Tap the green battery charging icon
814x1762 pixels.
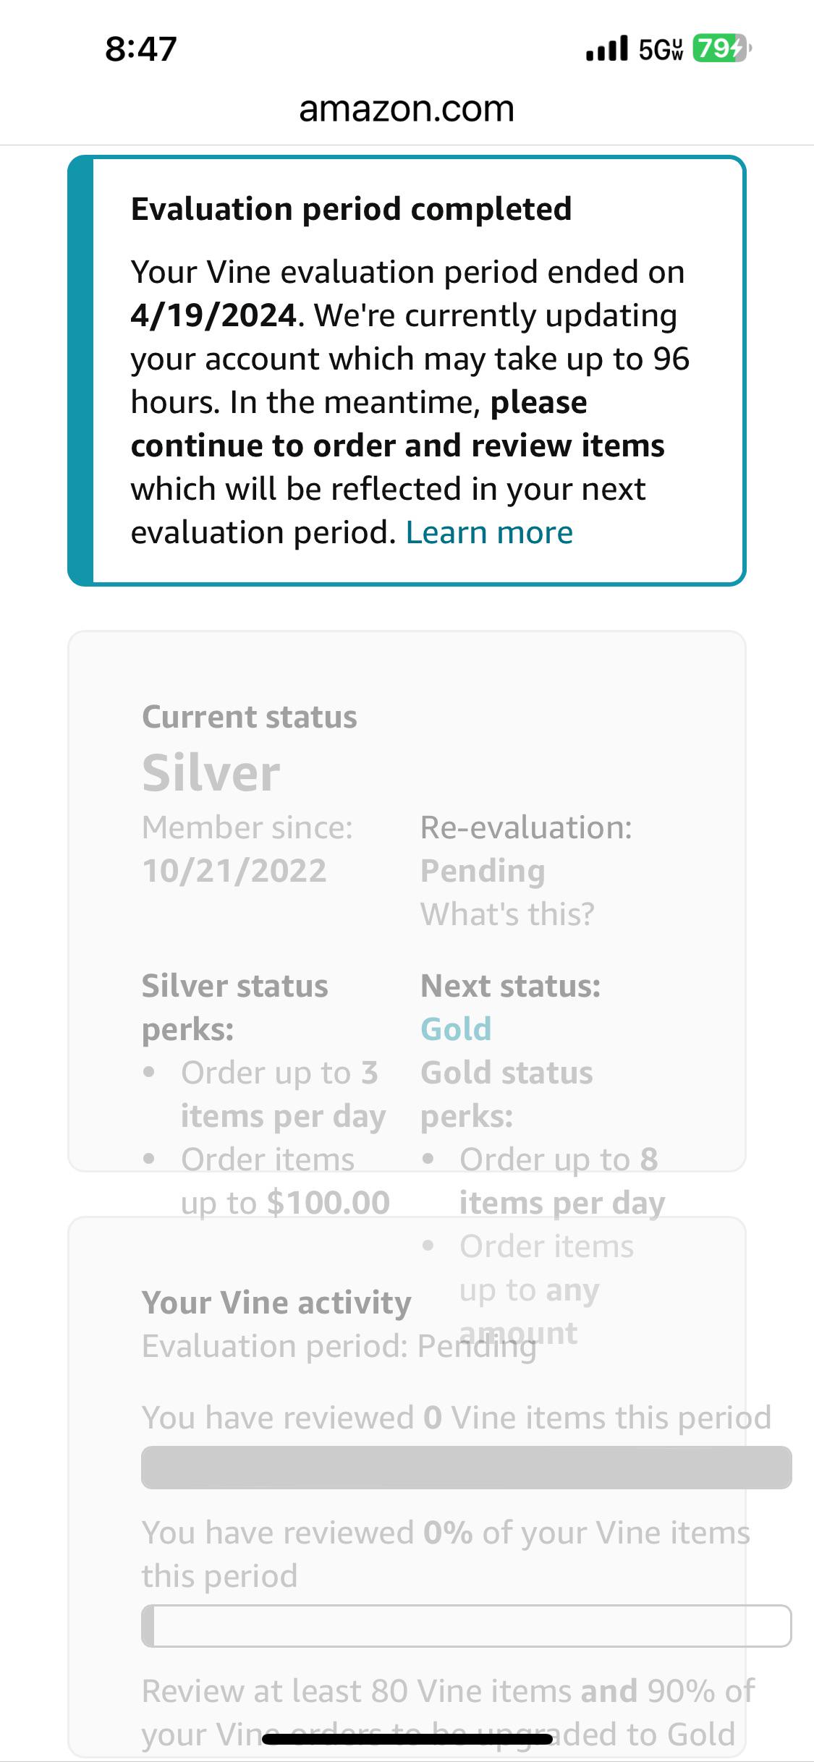click(x=721, y=48)
